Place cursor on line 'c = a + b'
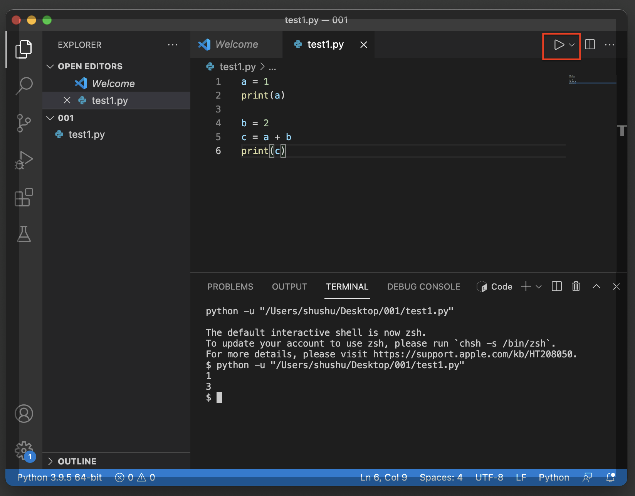635x496 pixels. click(x=266, y=137)
